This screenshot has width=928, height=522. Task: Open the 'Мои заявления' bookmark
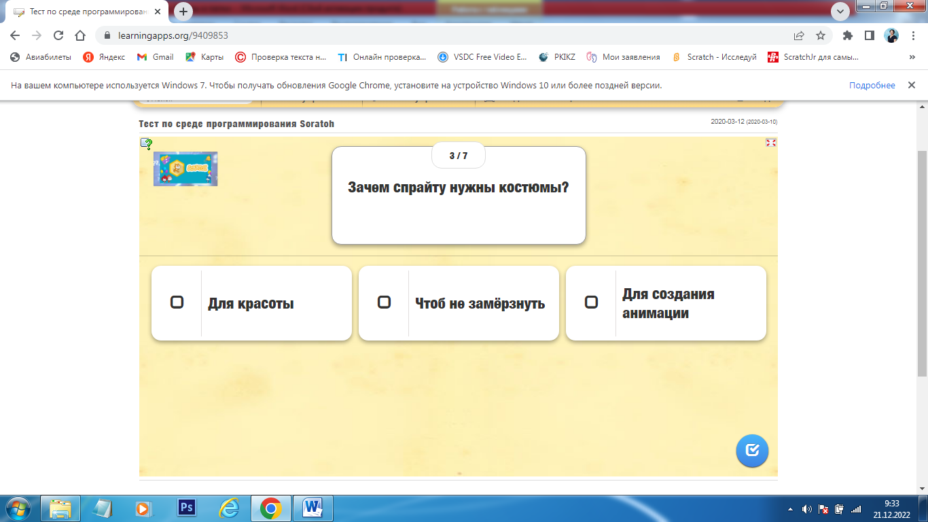pyautogui.click(x=623, y=57)
